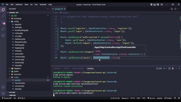The width and height of the screenshot is (181, 102).
Task: Open the Terminal menu
Action: pyautogui.click(x=43, y=5)
